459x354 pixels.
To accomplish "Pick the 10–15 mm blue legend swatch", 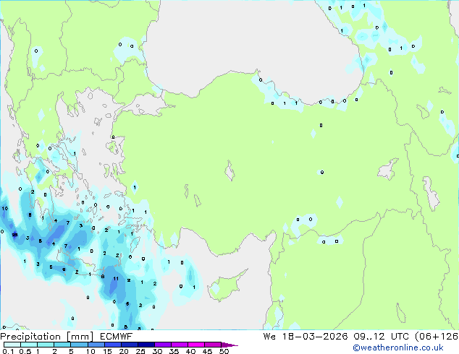I will [x=96, y=345].
